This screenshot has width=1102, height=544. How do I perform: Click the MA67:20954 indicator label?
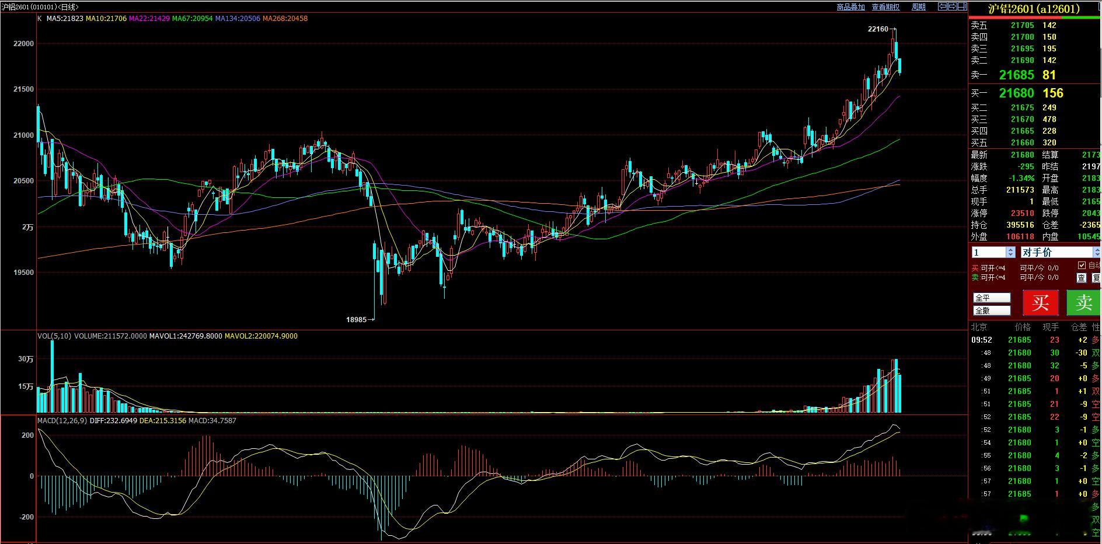pyautogui.click(x=193, y=19)
